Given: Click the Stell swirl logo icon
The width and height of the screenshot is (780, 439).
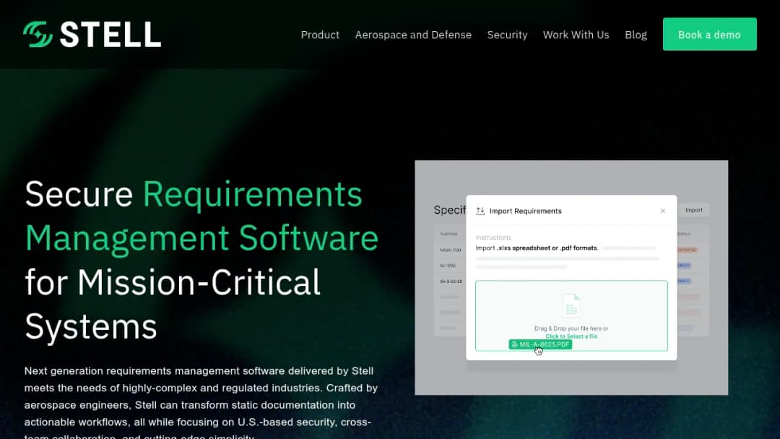Looking at the screenshot, I should tap(38, 35).
